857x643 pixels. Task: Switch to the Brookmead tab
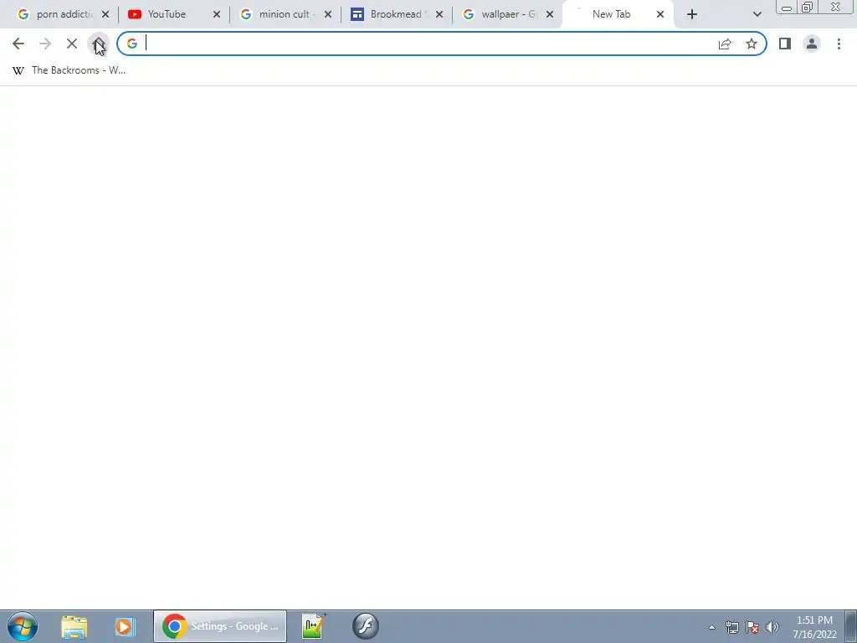pyautogui.click(x=389, y=15)
